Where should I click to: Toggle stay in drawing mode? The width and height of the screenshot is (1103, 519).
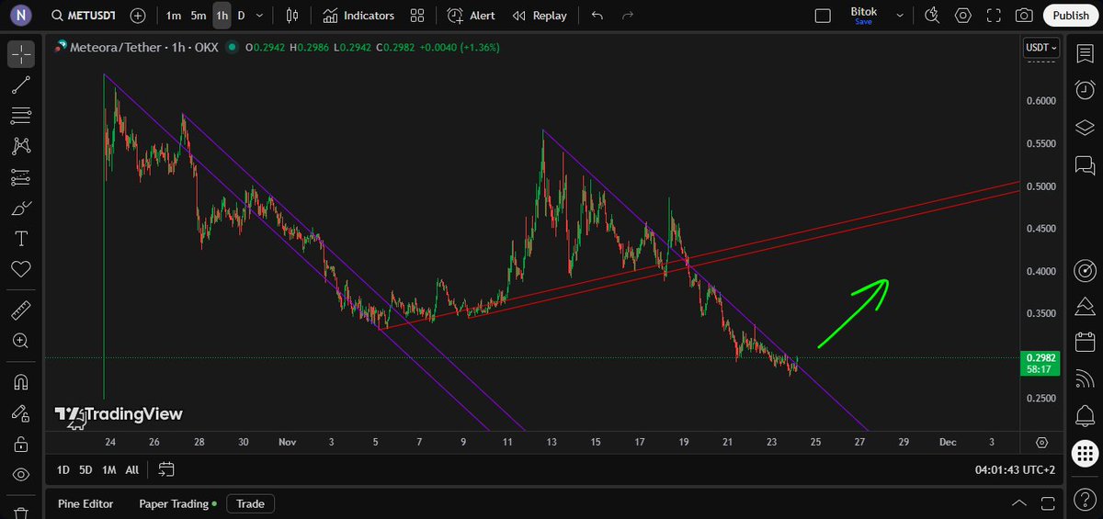coord(21,413)
